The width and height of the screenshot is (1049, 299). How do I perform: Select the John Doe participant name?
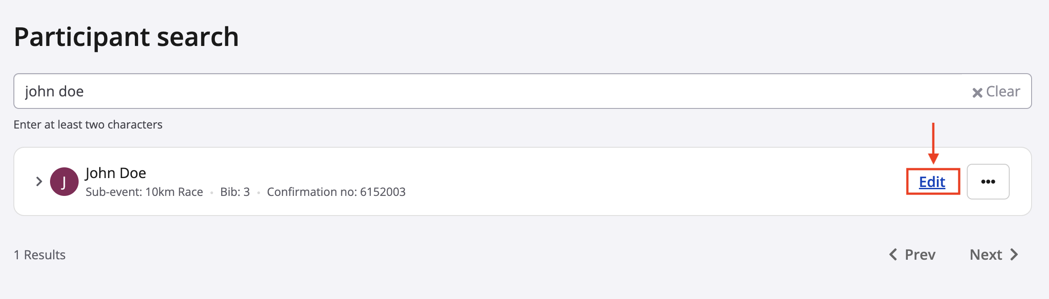(116, 173)
